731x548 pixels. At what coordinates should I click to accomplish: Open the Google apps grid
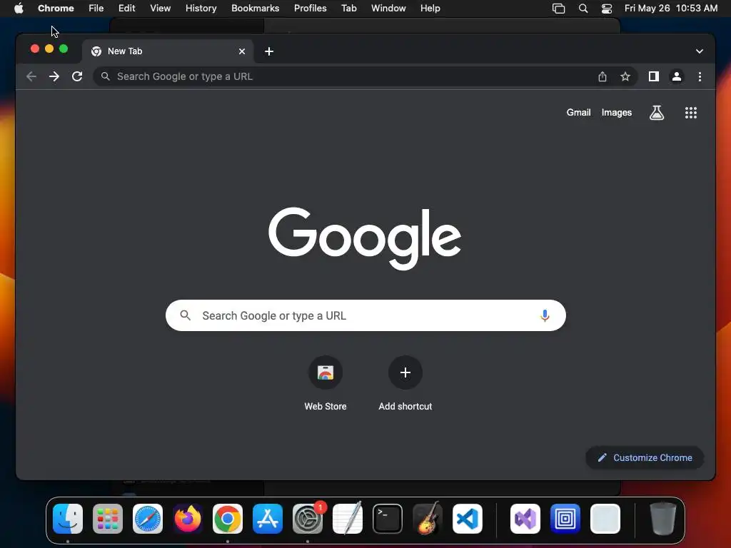click(x=690, y=112)
